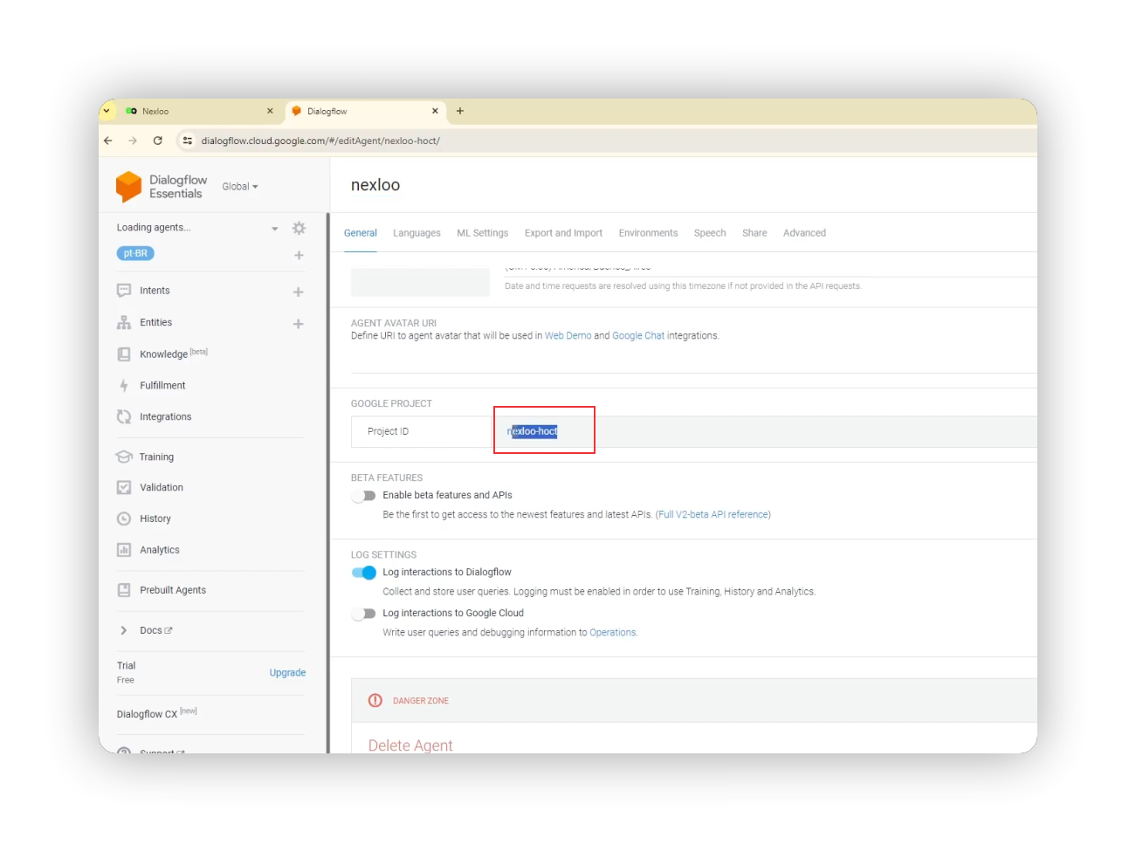
Task: Click the highlighted nexloo-hoct project ID
Action: [534, 431]
